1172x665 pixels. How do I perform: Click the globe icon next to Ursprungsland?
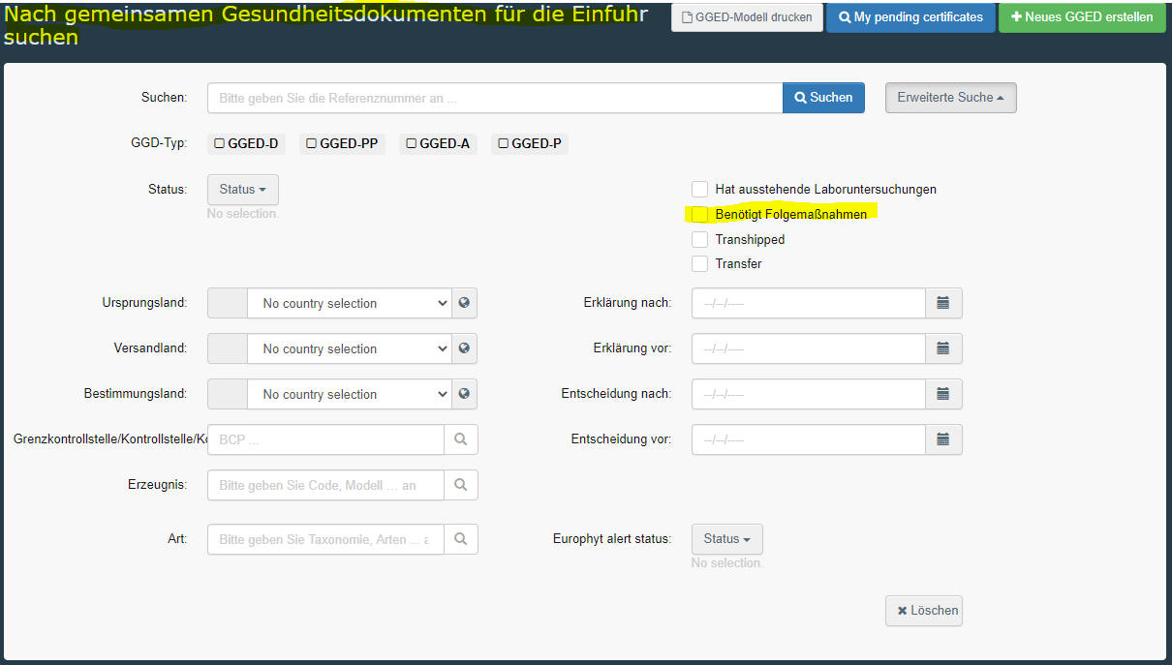(x=465, y=303)
